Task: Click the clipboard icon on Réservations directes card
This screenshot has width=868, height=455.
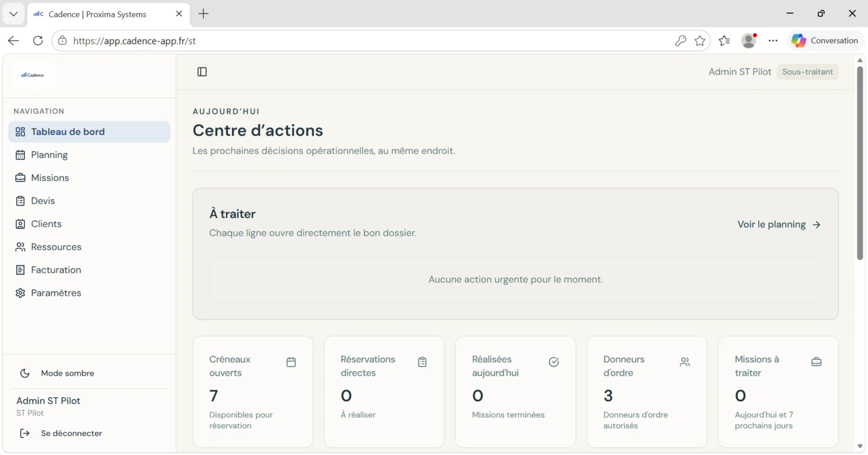Action: tap(422, 362)
